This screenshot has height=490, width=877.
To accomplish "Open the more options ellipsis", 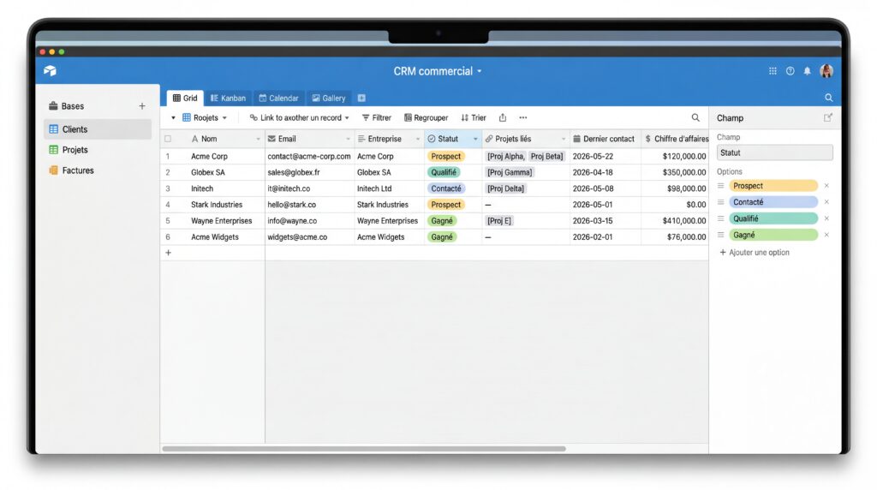I will [x=523, y=117].
